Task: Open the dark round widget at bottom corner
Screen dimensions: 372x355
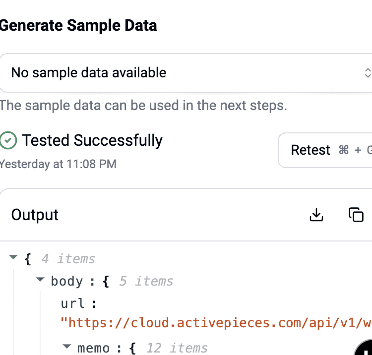Action: pyautogui.click(x=364, y=348)
